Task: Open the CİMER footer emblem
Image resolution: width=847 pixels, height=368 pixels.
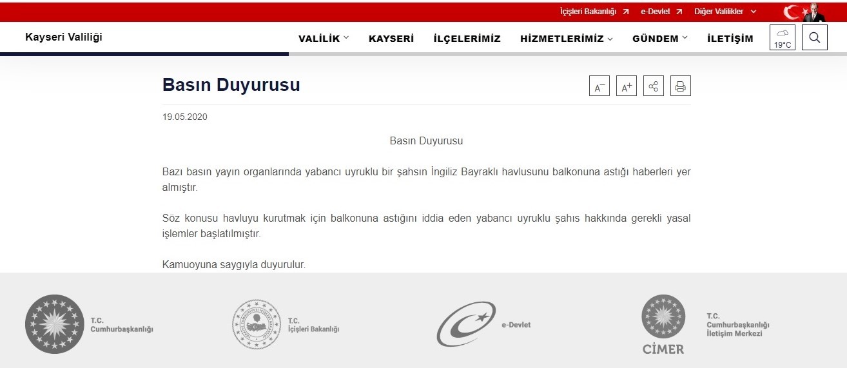Action: [x=663, y=324]
